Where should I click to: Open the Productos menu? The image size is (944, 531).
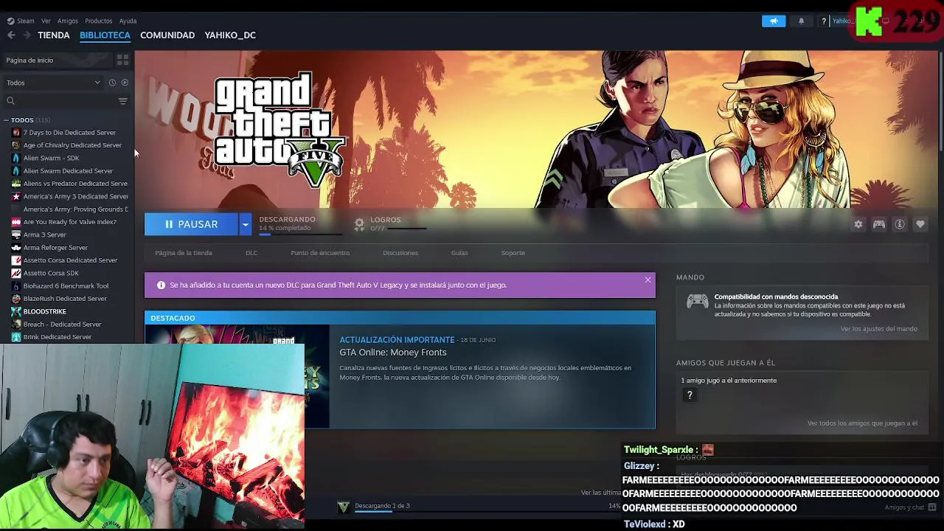[98, 21]
